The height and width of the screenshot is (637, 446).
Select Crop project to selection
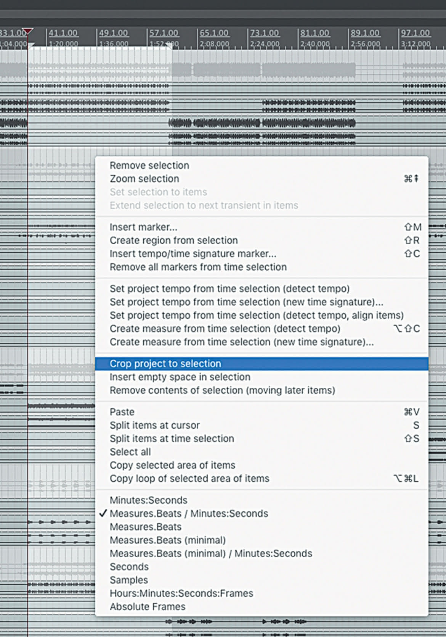(x=262, y=364)
